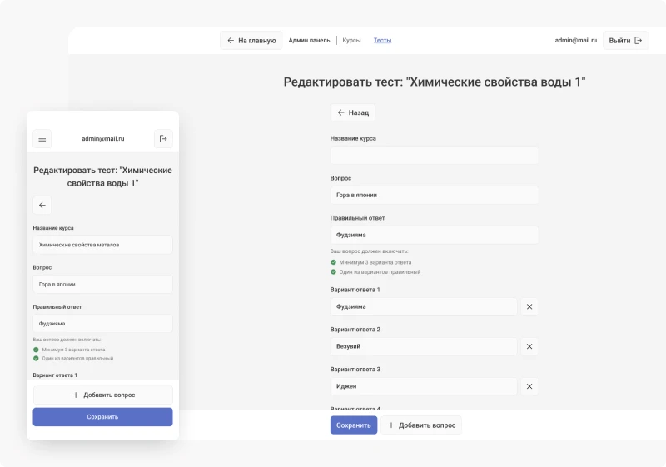This screenshot has width=666, height=467.
Task: Click the mobile 'Сохранить' button
Action: [x=102, y=417]
